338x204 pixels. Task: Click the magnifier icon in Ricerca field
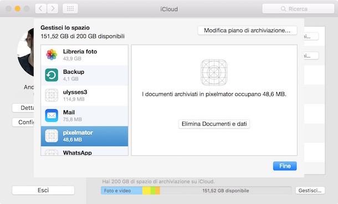click(283, 9)
